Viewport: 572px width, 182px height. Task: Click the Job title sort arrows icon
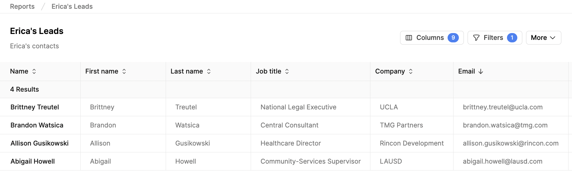tap(287, 71)
